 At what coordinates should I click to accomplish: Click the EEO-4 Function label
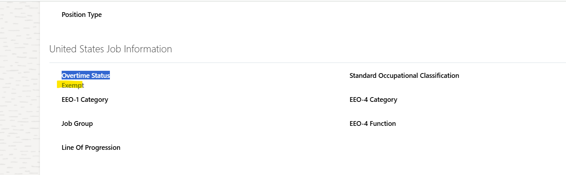click(x=373, y=124)
